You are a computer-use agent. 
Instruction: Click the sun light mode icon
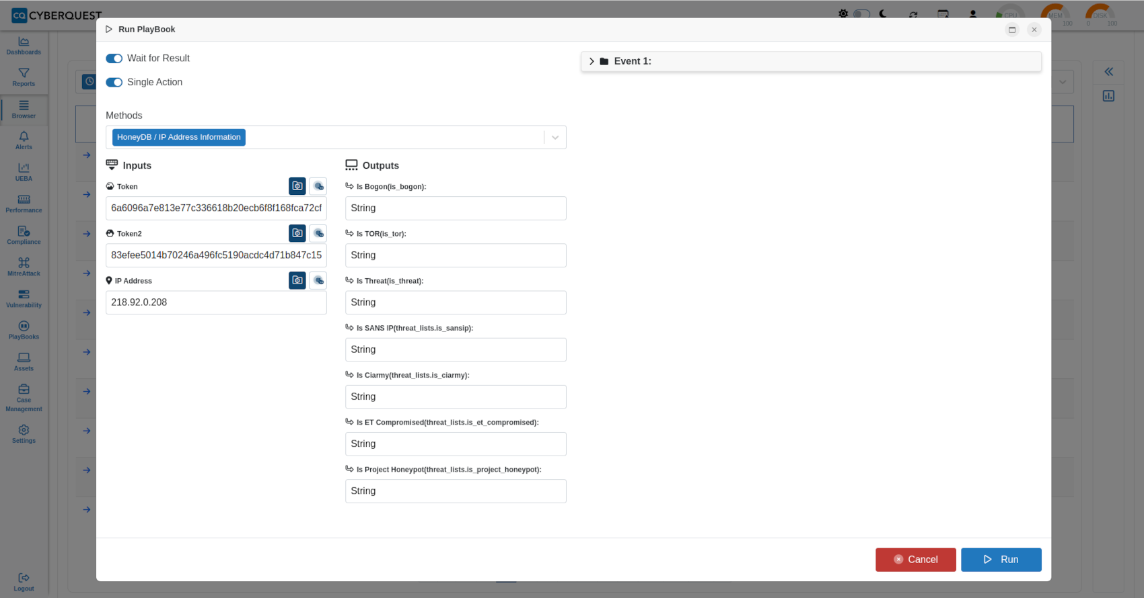pos(843,13)
